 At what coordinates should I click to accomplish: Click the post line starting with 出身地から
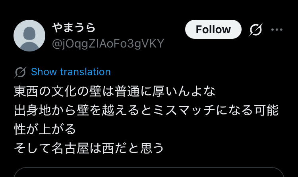pos(146,110)
